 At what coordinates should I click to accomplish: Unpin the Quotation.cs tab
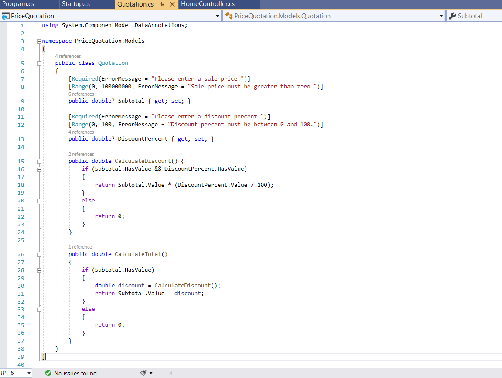pos(162,5)
